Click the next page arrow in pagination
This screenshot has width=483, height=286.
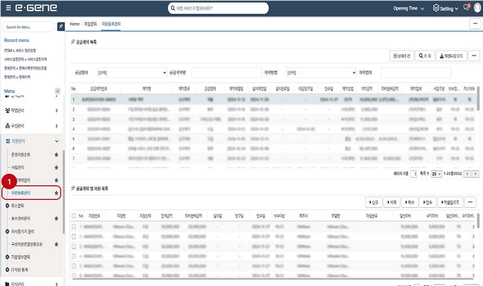(475, 174)
